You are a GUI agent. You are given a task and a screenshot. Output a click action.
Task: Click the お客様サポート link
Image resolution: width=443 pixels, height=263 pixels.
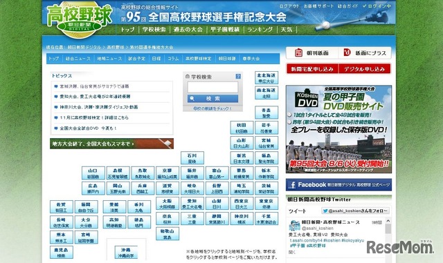(x=318, y=6)
